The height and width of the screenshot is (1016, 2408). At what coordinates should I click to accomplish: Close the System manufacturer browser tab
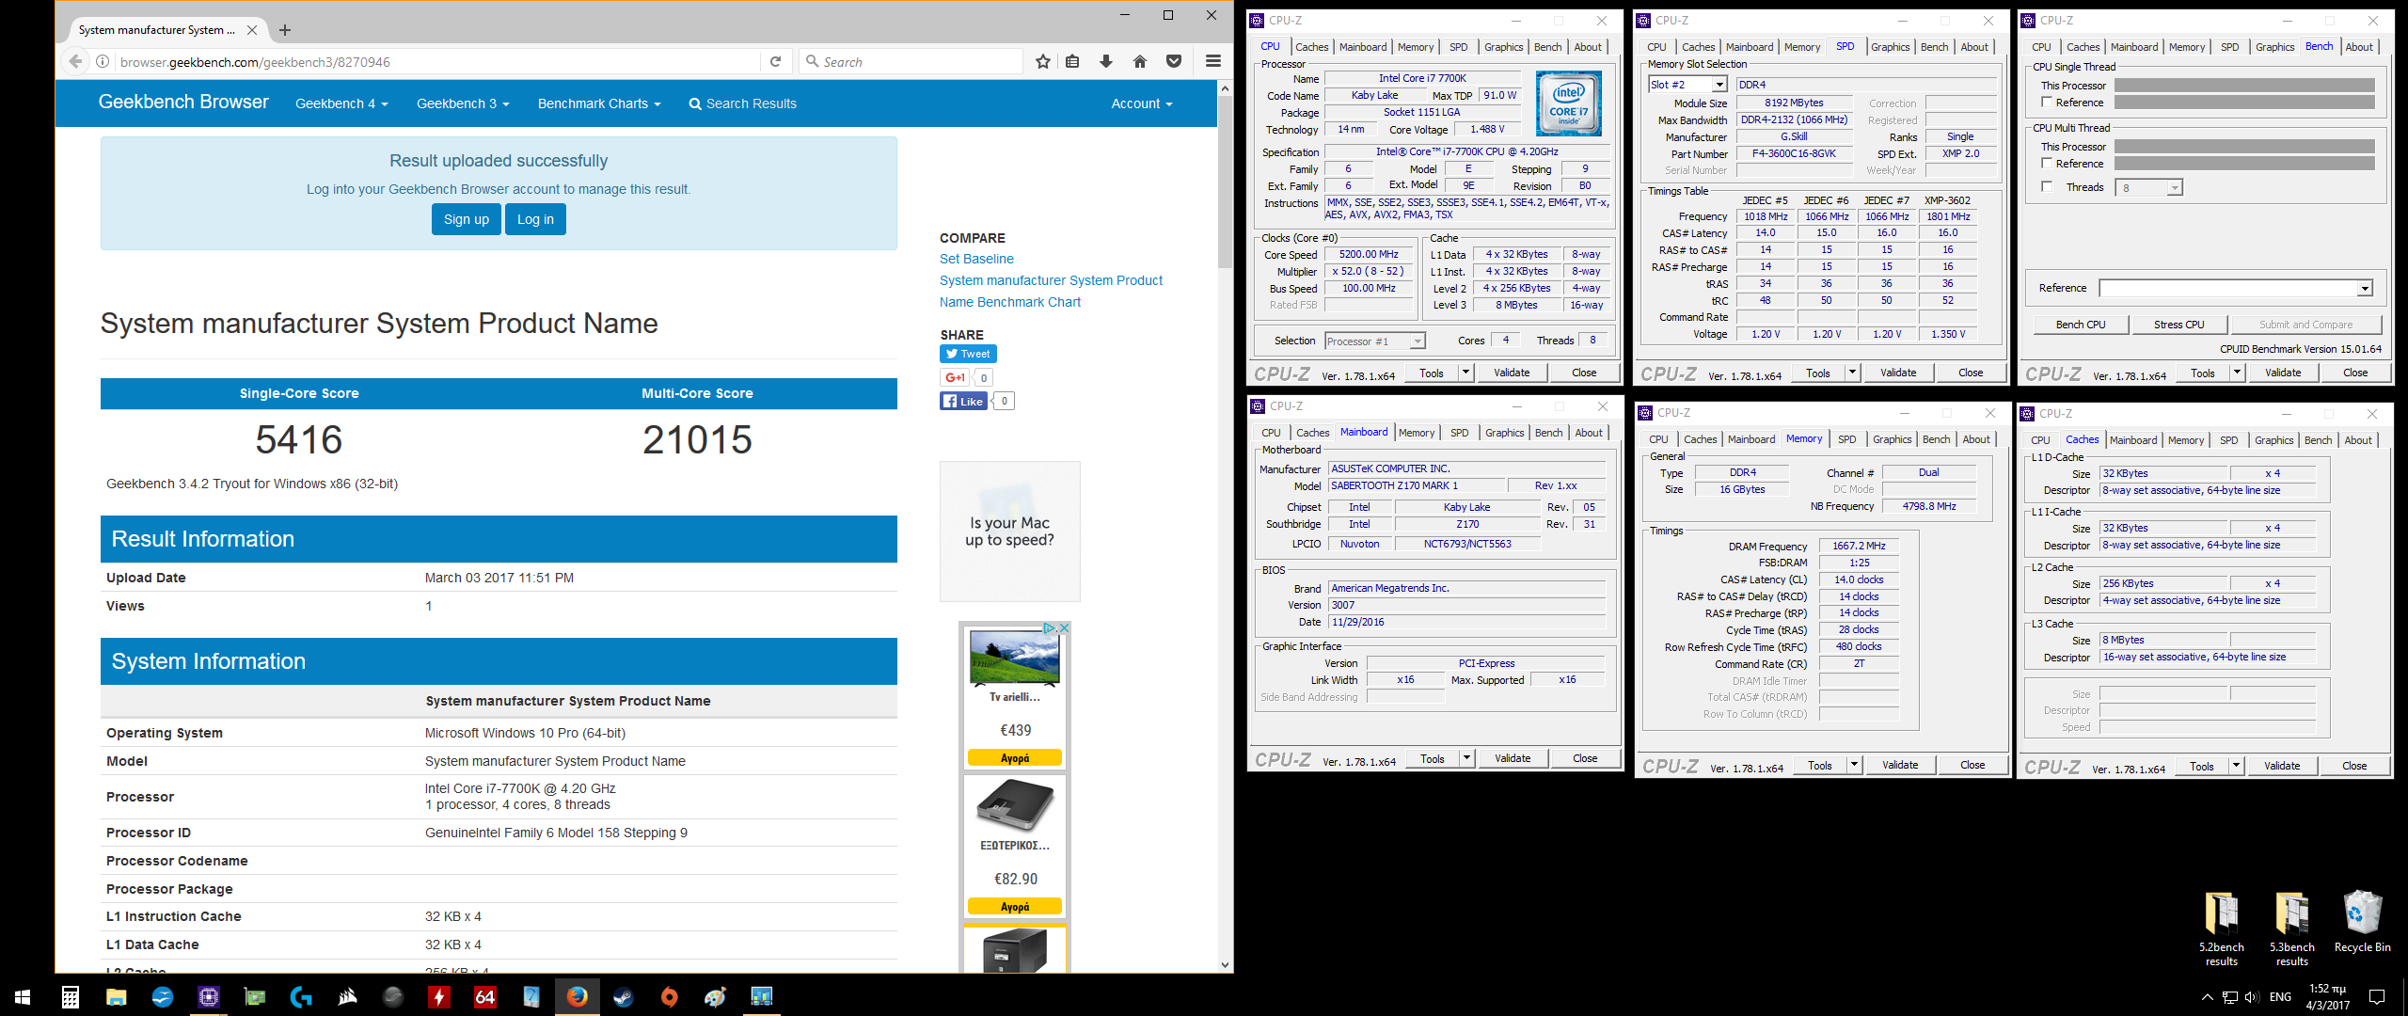coord(252,30)
